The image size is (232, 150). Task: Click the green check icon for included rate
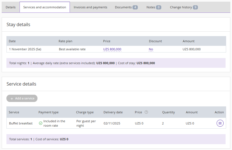[41, 123]
